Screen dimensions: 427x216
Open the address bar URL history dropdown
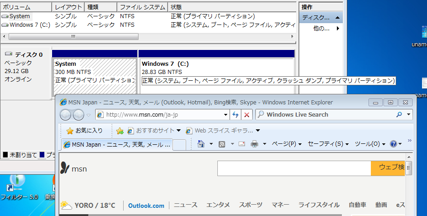[226, 115]
